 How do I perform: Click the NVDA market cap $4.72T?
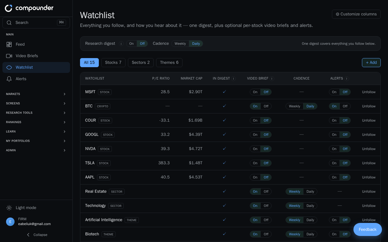pyautogui.click(x=196, y=149)
